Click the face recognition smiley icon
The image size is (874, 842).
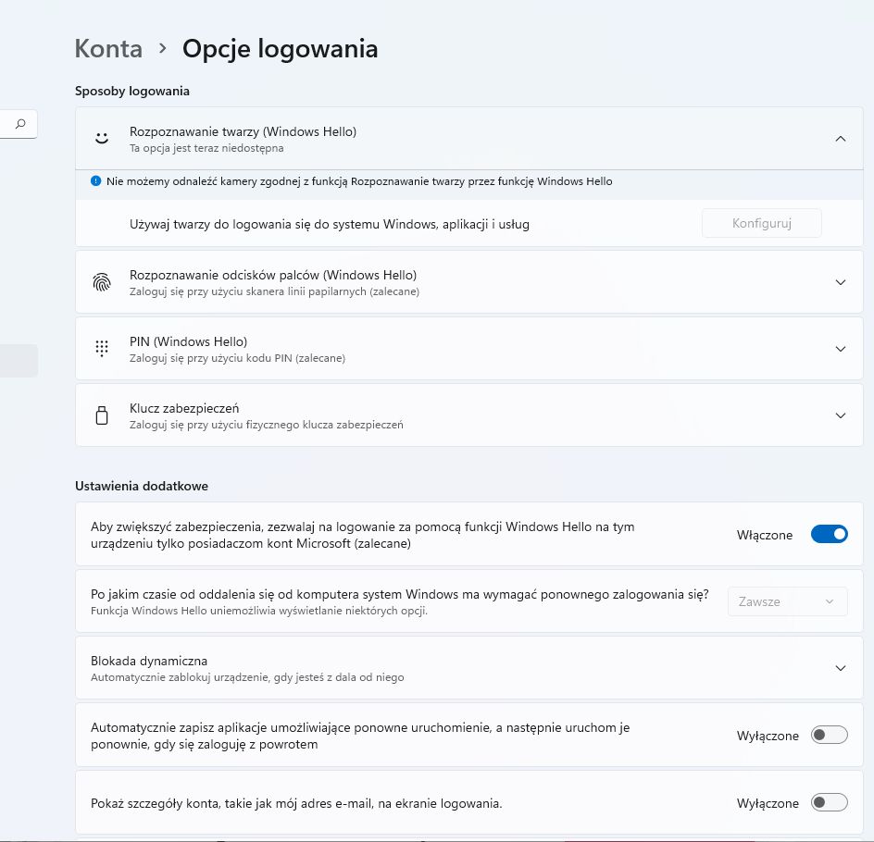(102, 138)
